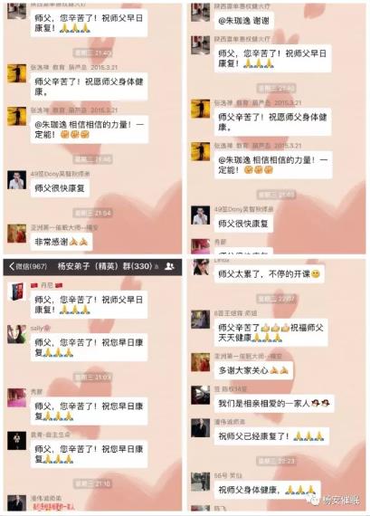Tap the message 师父很快康复 in top-left chat
This screenshot has width=370, height=516.
pos(60,188)
